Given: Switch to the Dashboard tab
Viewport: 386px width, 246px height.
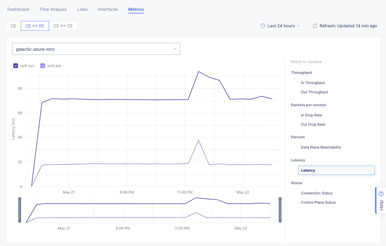Looking at the screenshot, I should point(18,9).
